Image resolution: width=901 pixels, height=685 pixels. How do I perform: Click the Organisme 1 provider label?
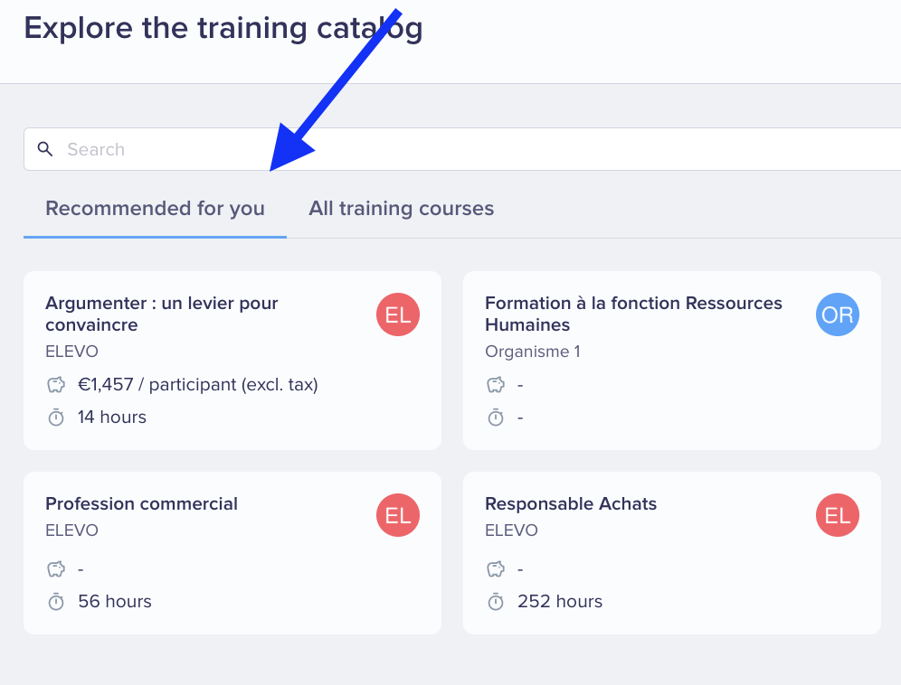point(533,352)
